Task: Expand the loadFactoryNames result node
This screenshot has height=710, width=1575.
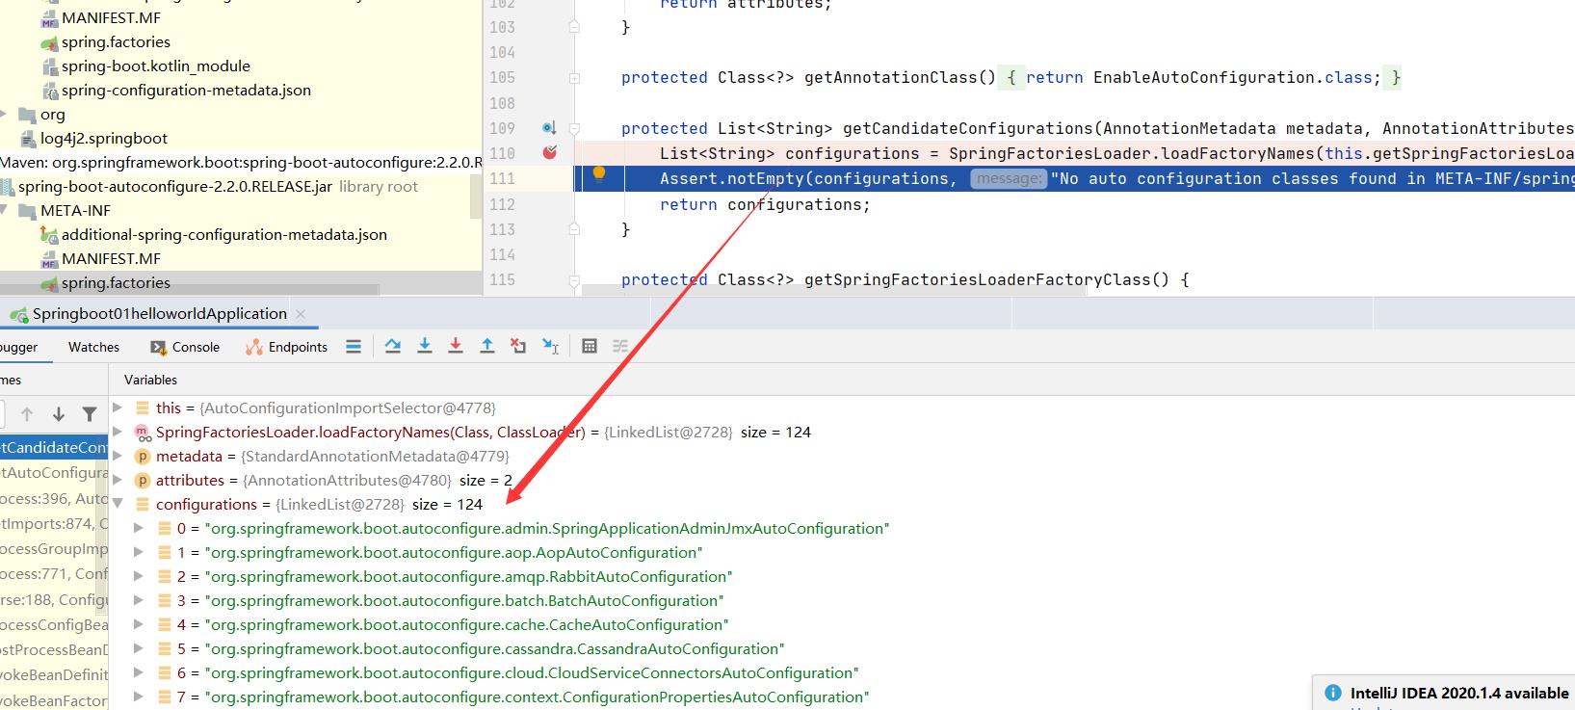Action: tap(118, 432)
